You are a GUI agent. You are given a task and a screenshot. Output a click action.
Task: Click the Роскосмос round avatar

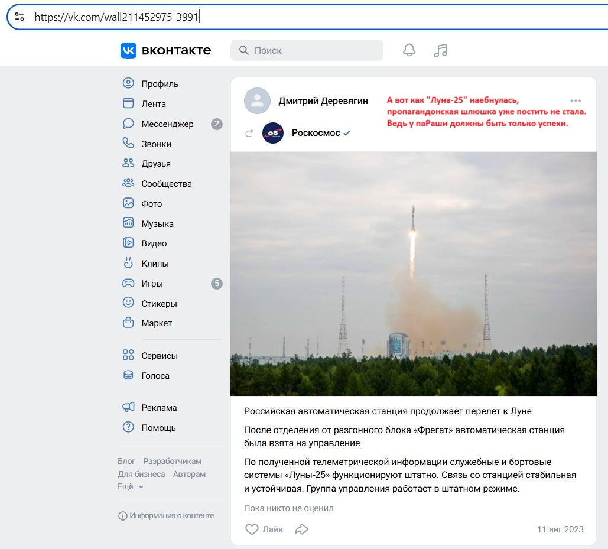pyautogui.click(x=273, y=133)
